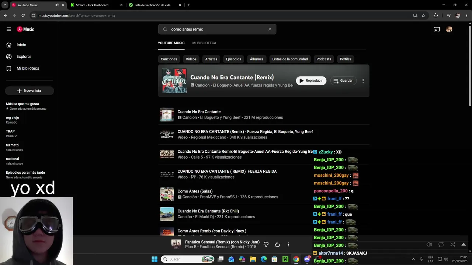This screenshot has width=472, height=265.
Task: Go back in browser history
Action: point(5,15)
